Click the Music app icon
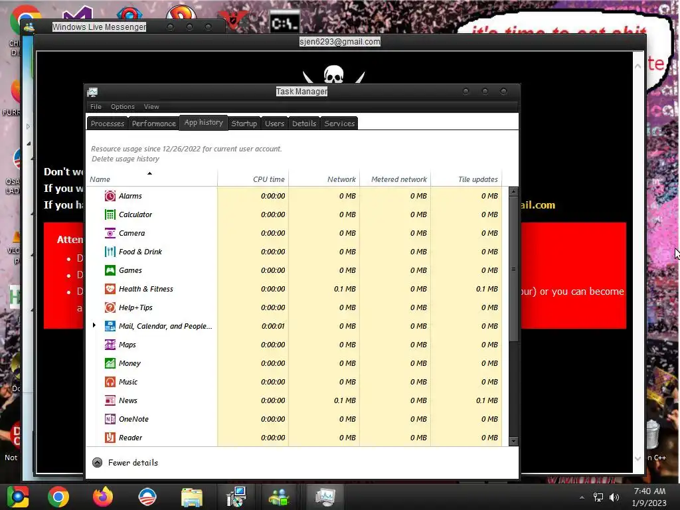680x510 pixels. (x=110, y=382)
